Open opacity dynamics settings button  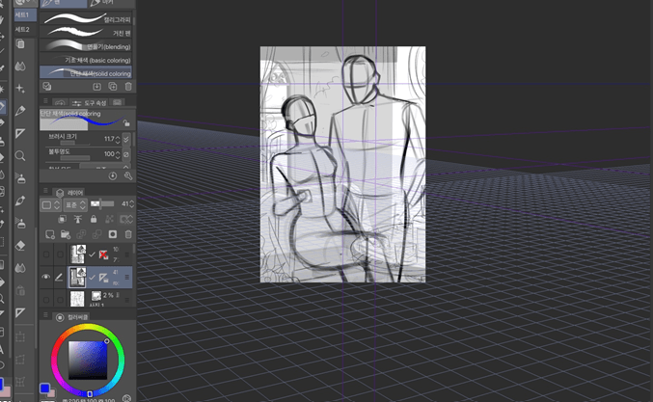(126, 154)
